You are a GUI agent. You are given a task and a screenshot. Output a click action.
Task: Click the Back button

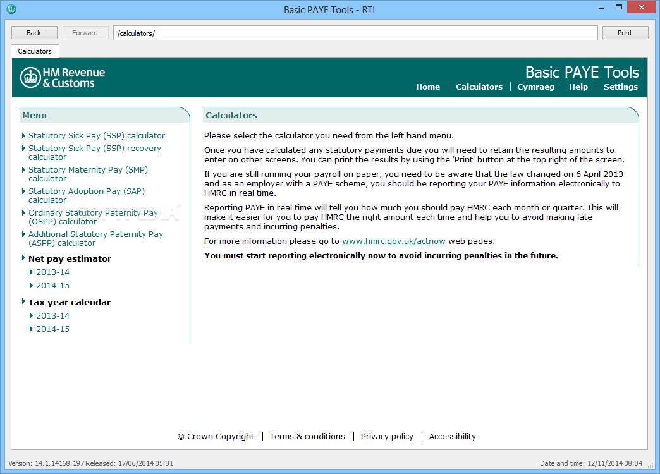click(34, 33)
